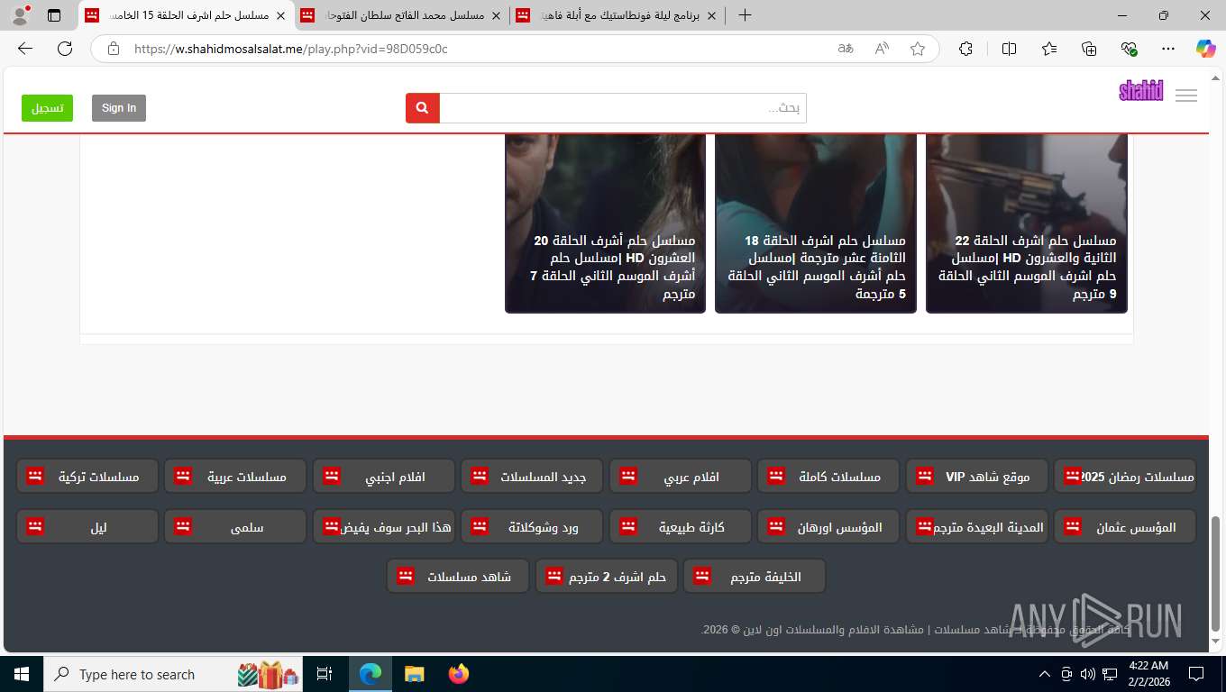Switch to برنامج ليلة فونطاستيك tab
The image size is (1226, 692).
click(618, 15)
